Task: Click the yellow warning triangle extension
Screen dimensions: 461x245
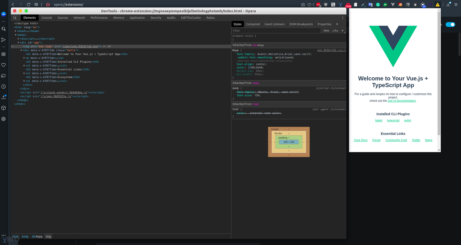Action: (438, 5)
